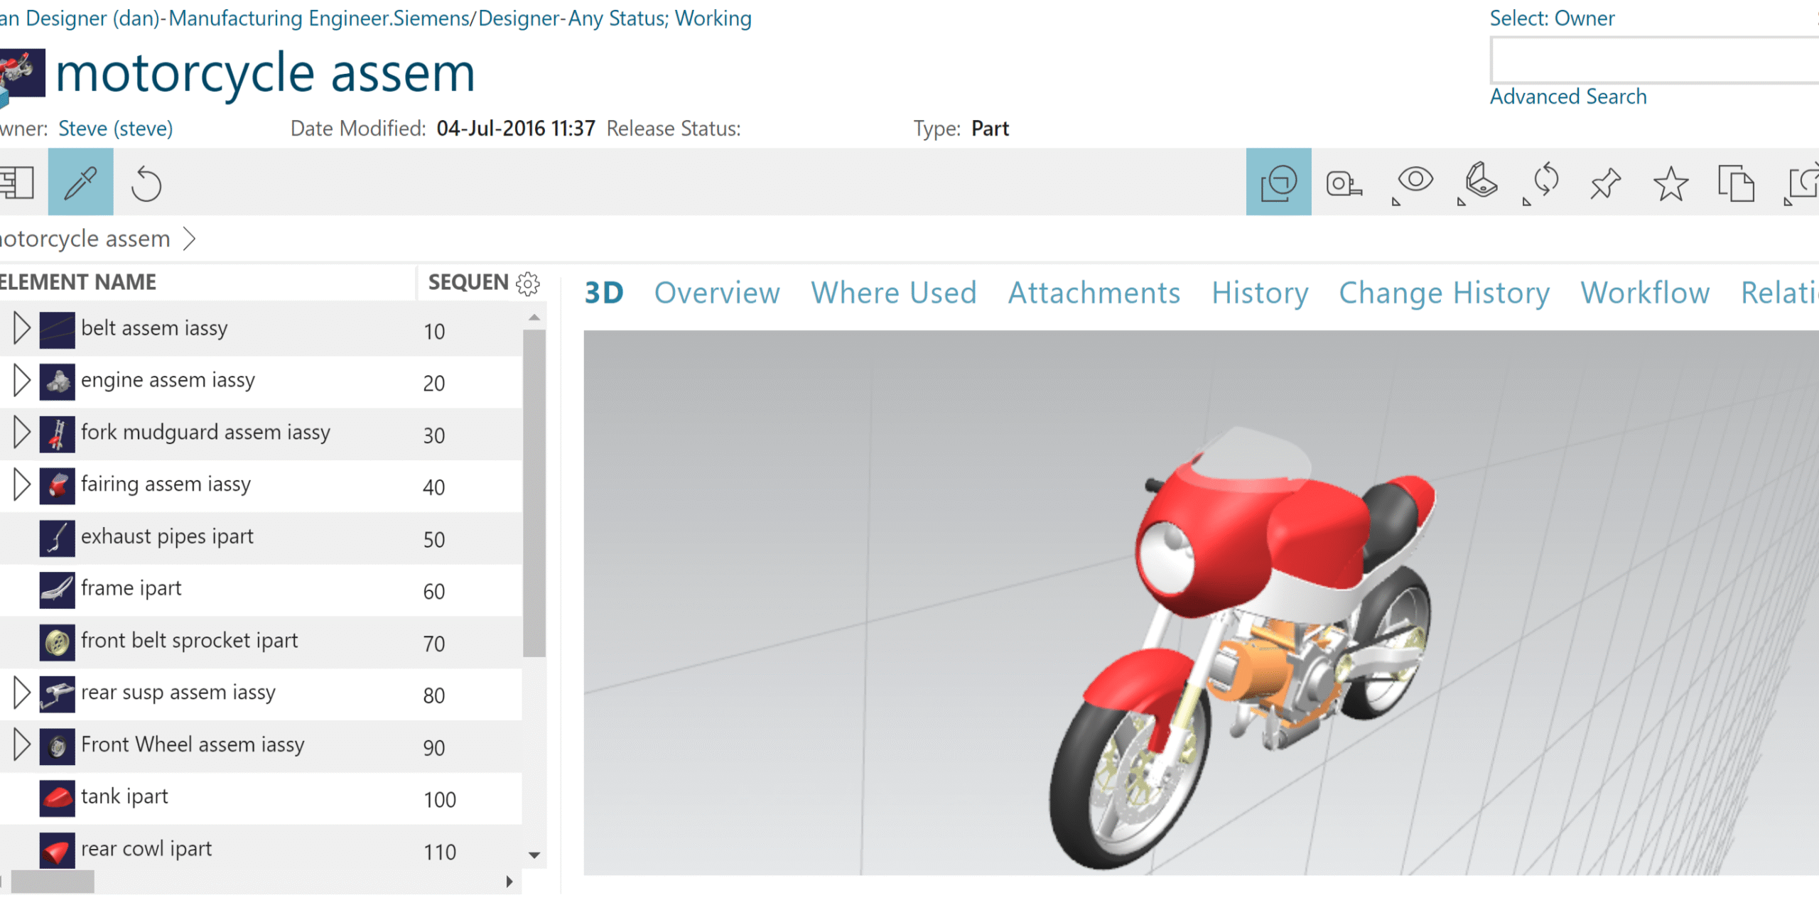The width and height of the screenshot is (1819, 905).
Task: Click the image capture camera icon
Action: coord(1344,183)
